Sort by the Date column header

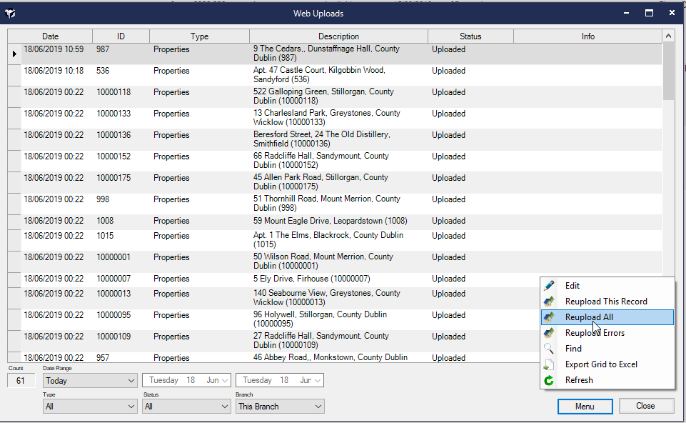click(x=50, y=36)
